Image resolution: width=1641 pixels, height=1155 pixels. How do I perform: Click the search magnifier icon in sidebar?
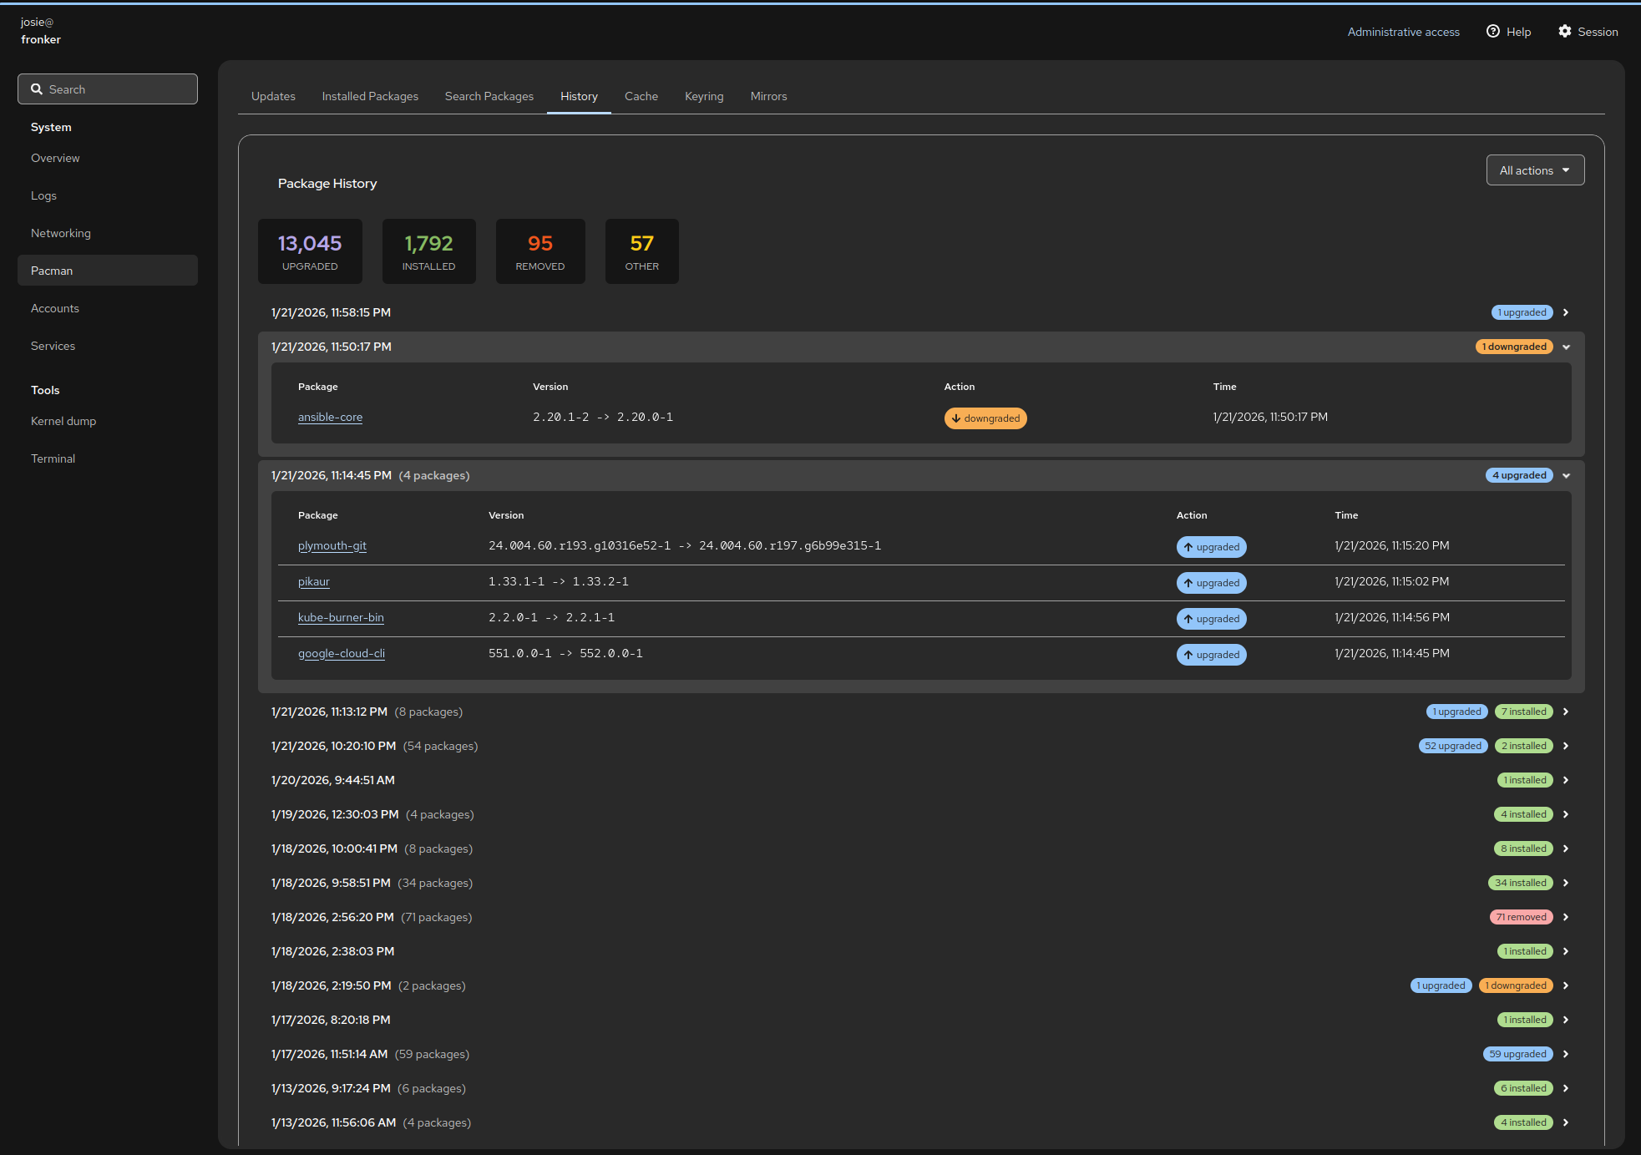37,89
